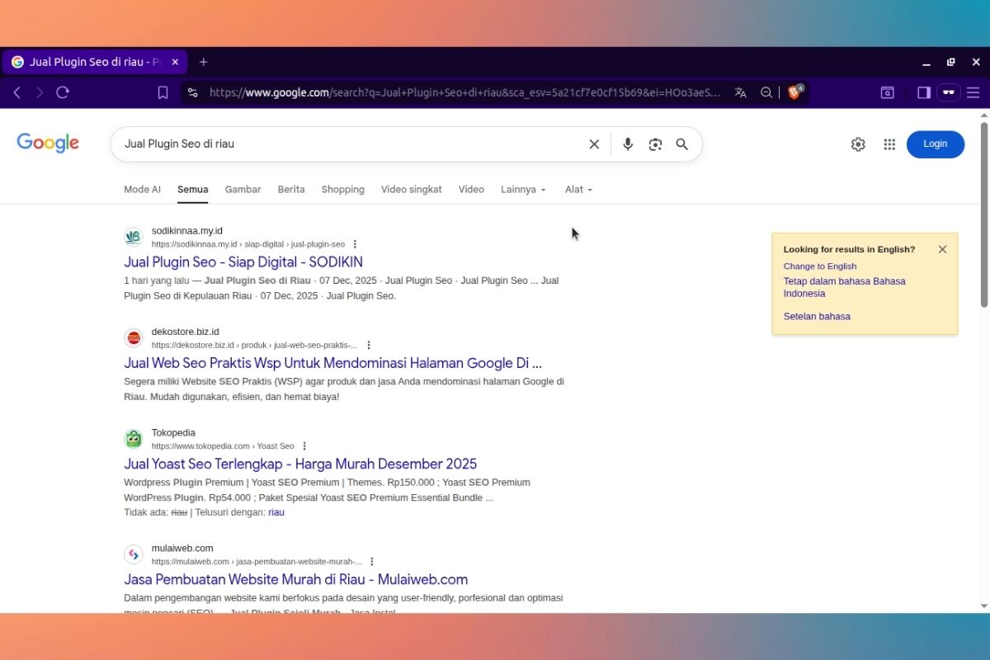Screen dimensions: 990x660
Task: Open the Google apps launcher grid
Action: [x=889, y=144]
